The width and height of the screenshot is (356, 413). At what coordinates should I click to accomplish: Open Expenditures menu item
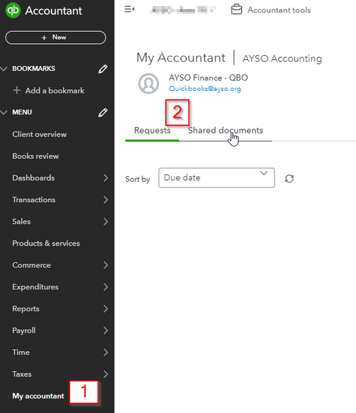coord(35,287)
